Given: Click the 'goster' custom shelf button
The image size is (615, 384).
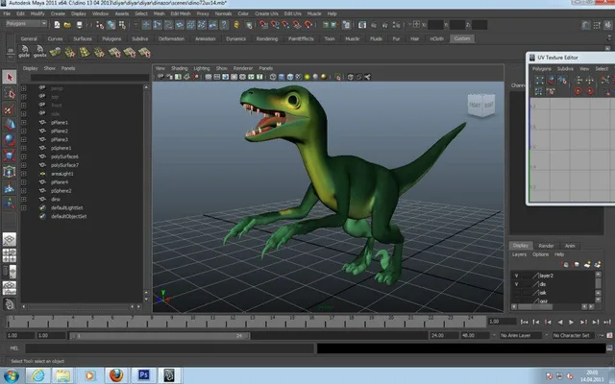Looking at the screenshot, I should (x=39, y=51).
